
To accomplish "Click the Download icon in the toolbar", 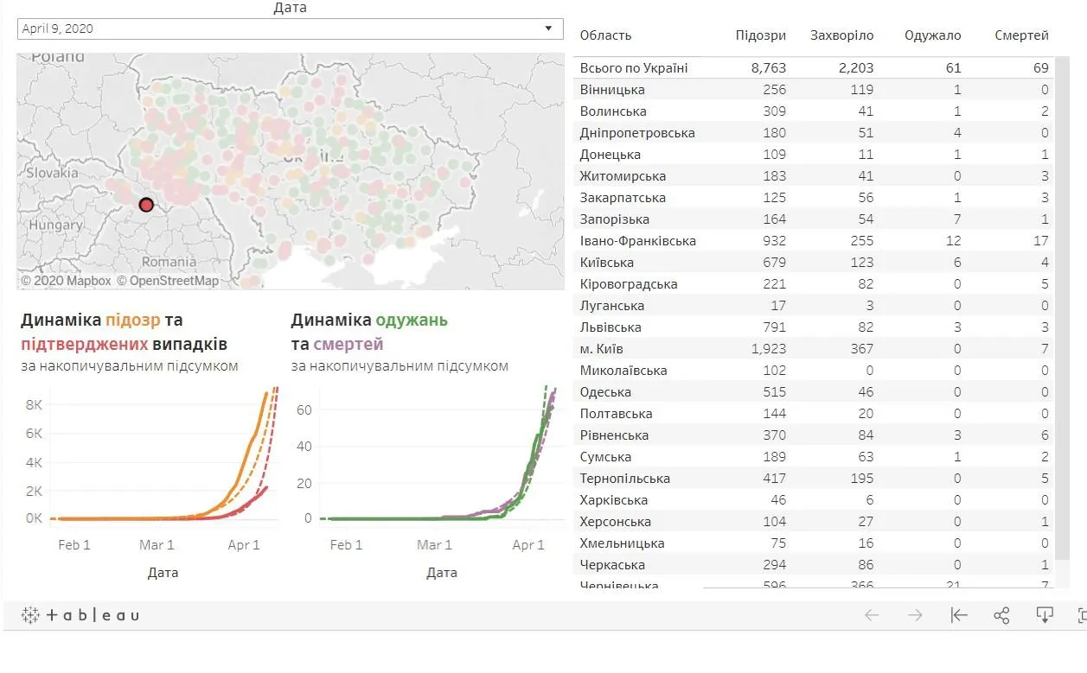I will click(x=1045, y=615).
